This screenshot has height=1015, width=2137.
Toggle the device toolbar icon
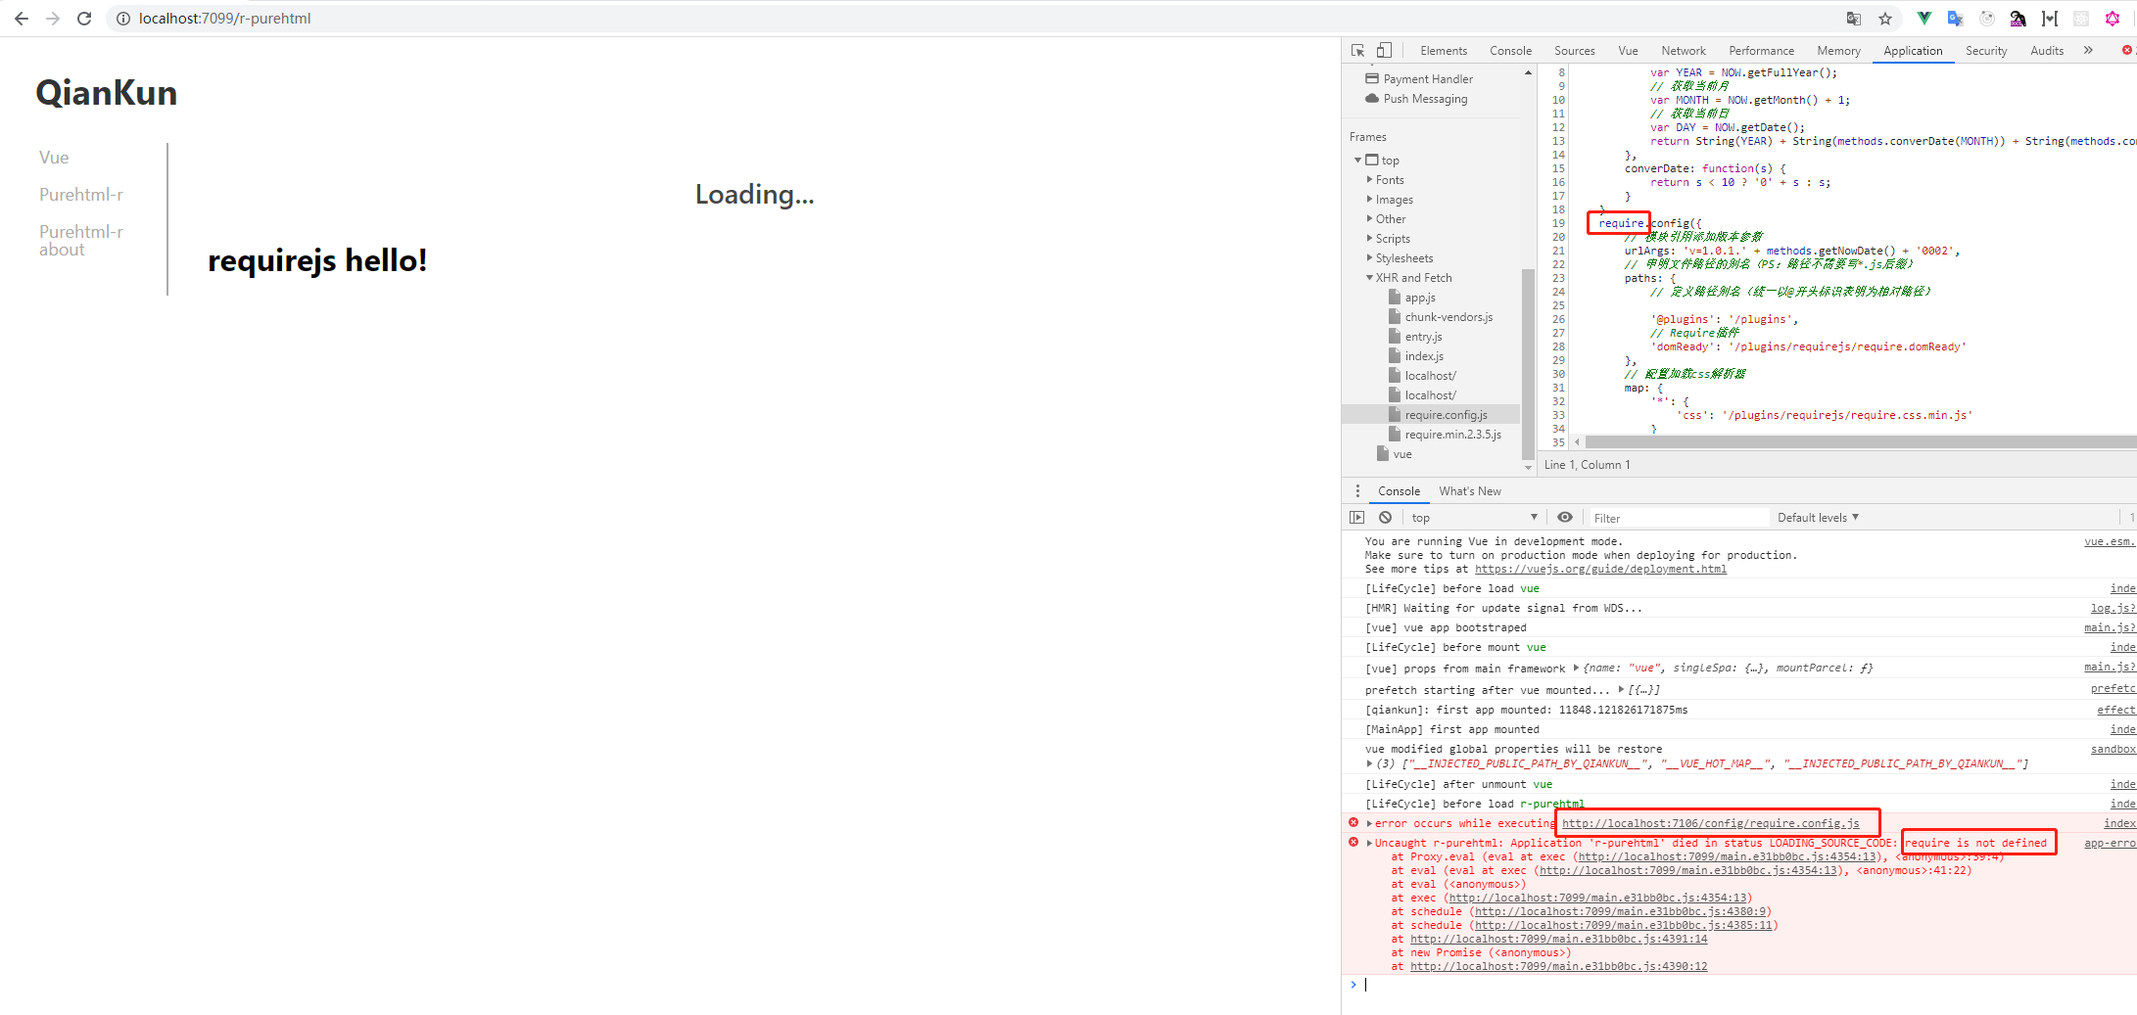point(1384,51)
